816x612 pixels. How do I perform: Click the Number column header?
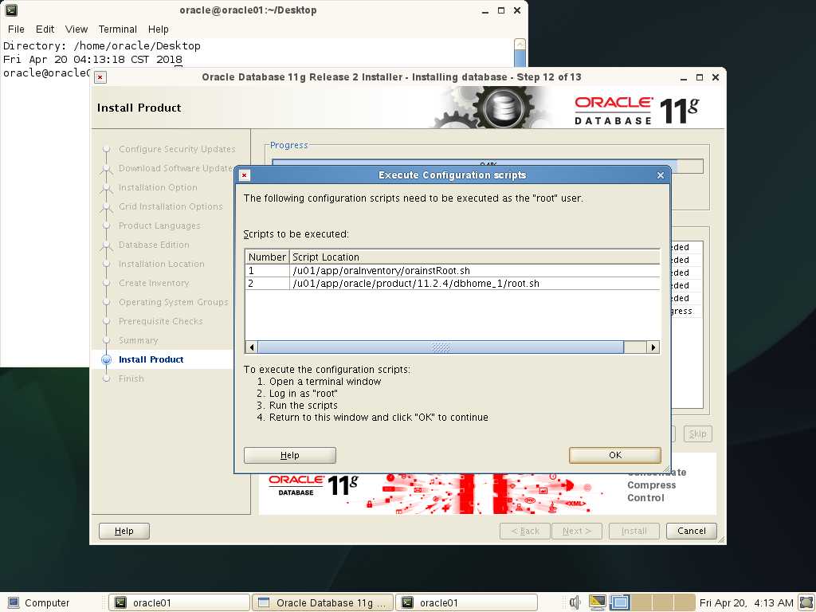click(267, 257)
